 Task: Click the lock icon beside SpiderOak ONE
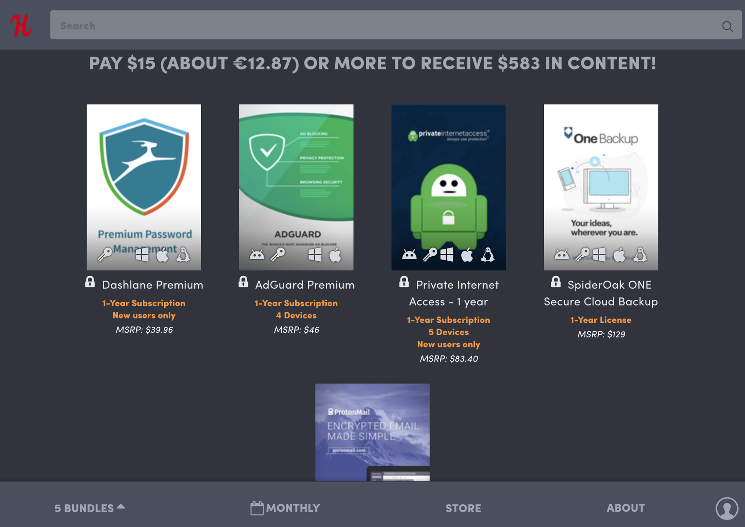(556, 282)
